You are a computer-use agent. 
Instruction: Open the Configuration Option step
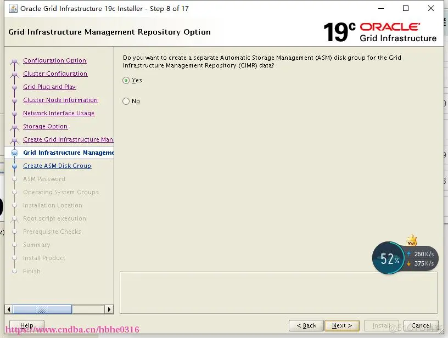54,60
